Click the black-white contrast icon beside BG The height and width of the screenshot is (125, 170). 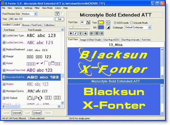pos(108,27)
